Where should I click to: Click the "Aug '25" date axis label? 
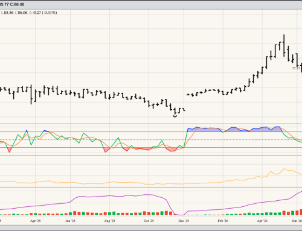109,221
